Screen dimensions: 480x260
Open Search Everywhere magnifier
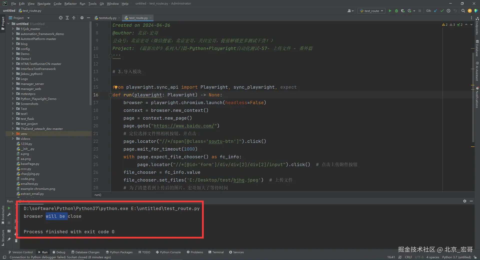coord(463,11)
